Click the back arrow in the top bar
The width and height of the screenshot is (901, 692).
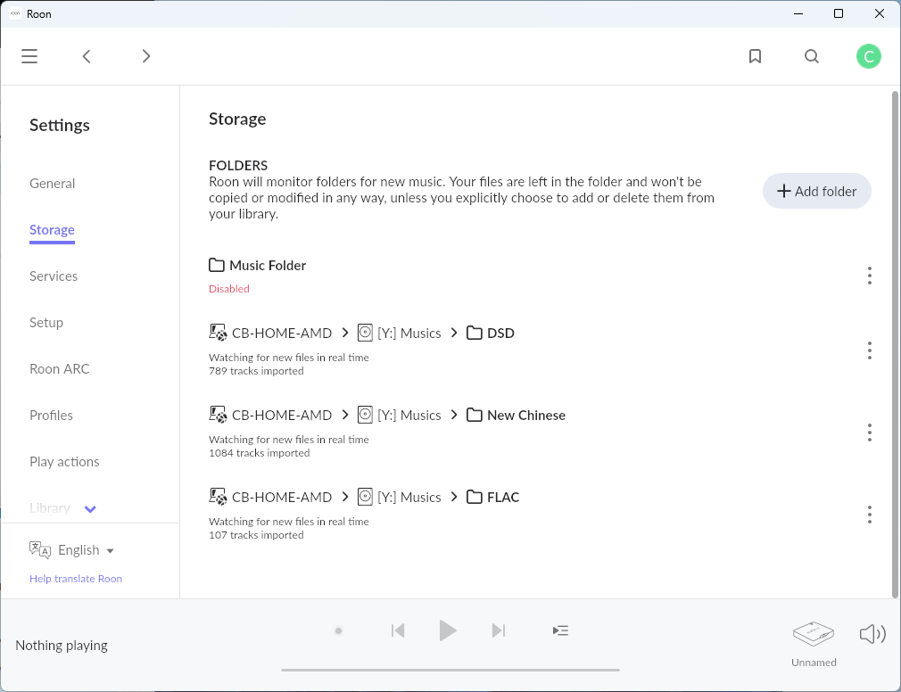pos(86,55)
